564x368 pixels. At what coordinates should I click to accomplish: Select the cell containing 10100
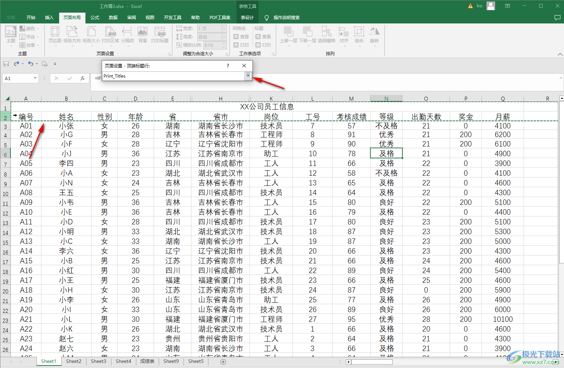tap(503, 319)
